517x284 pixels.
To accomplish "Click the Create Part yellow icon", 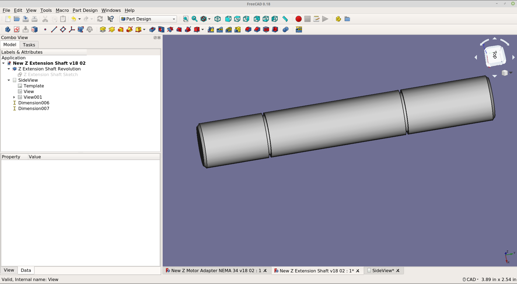I will click(338, 19).
